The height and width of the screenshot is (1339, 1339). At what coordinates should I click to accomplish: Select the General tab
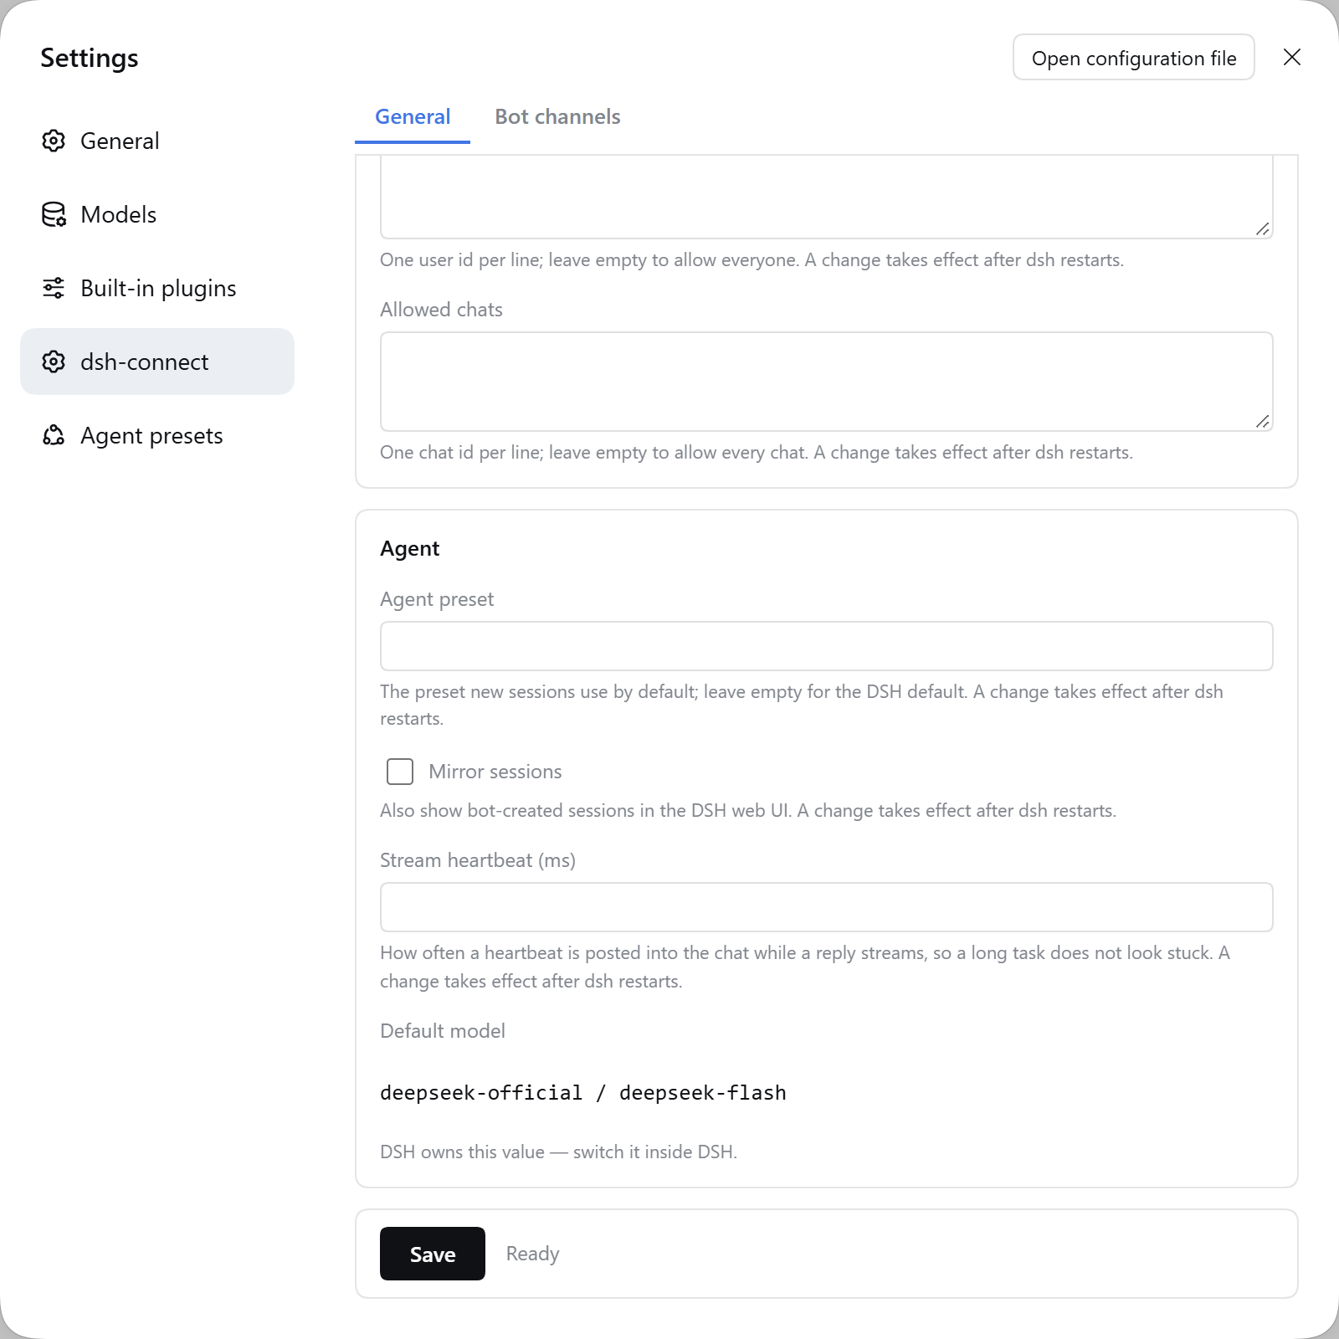(x=413, y=116)
